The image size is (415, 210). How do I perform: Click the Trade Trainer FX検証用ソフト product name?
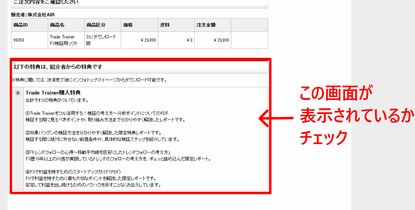64,40
